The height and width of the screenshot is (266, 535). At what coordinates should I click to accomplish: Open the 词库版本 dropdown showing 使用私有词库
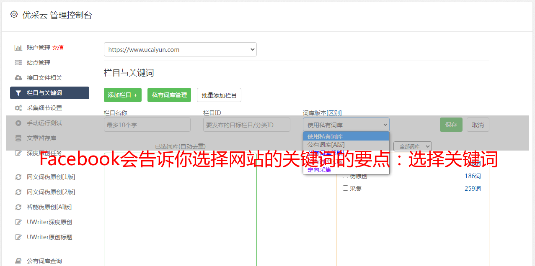pyautogui.click(x=346, y=125)
